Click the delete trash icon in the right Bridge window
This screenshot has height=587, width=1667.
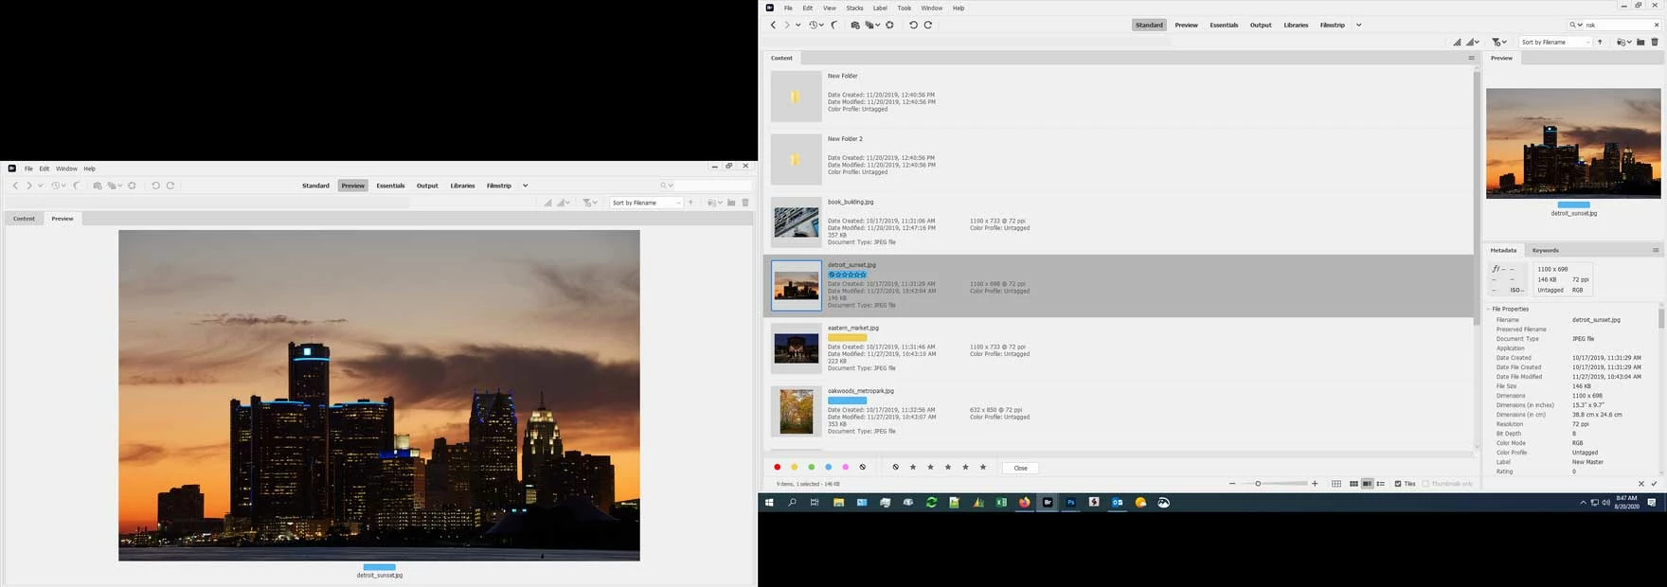1655,42
